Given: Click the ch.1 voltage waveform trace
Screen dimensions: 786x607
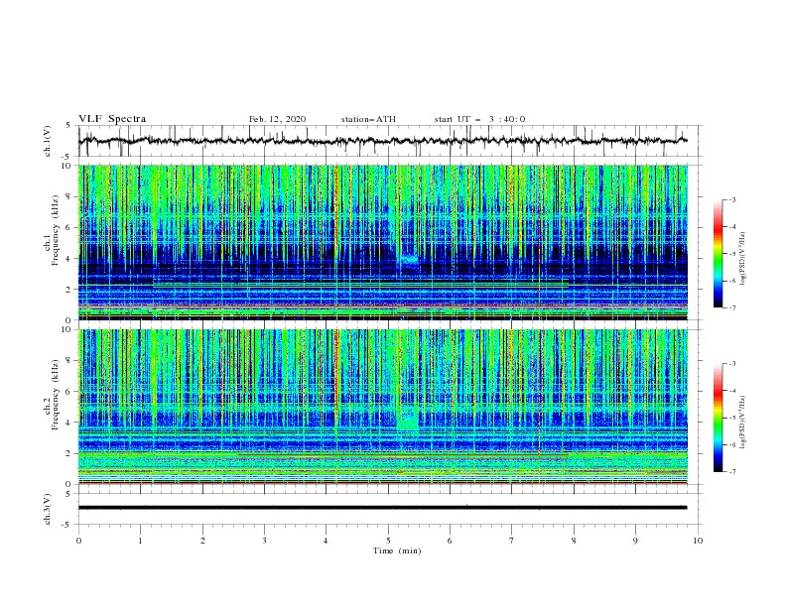Looking at the screenshot, I should coord(382,141).
